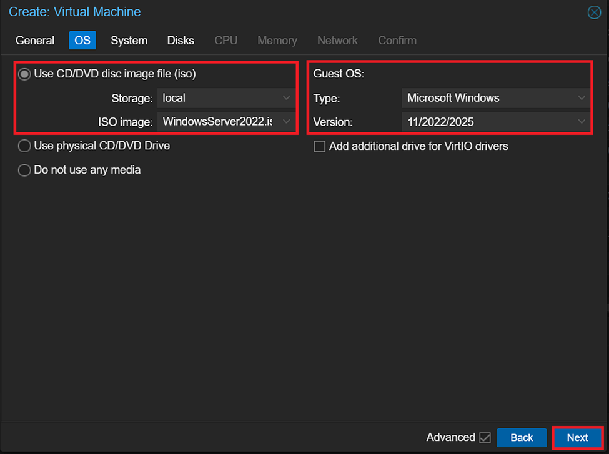Choose Use physical CD/DVD Drive
Viewport: 609px width, 454px height.
pyautogui.click(x=24, y=146)
